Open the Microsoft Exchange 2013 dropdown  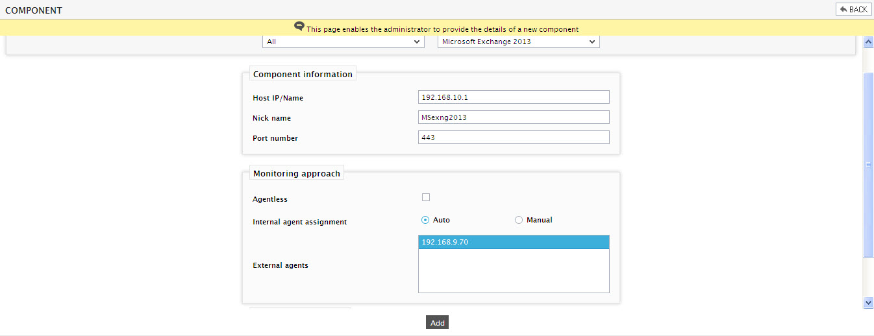pos(518,42)
